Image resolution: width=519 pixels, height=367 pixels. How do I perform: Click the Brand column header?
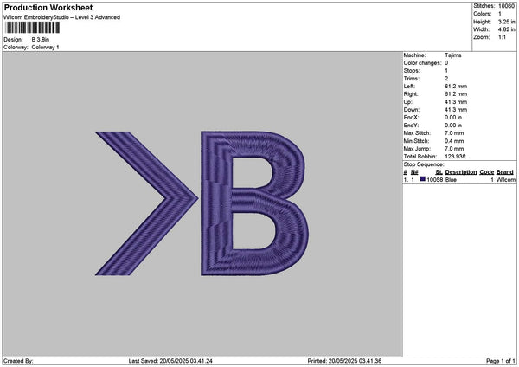point(505,171)
